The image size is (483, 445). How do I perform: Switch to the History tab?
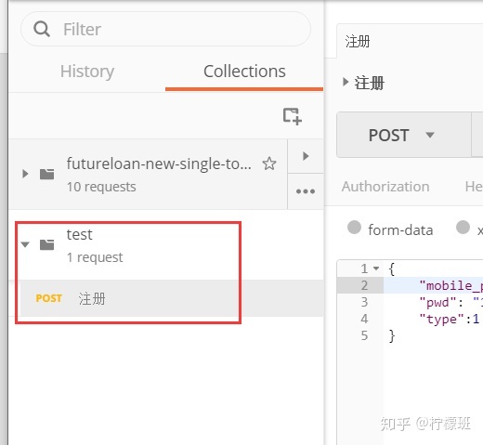coord(87,72)
